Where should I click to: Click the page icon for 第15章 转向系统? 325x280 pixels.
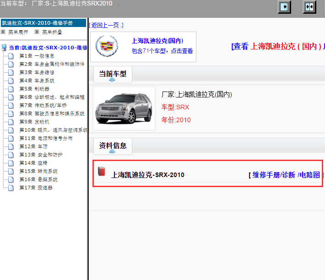click(x=11, y=171)
